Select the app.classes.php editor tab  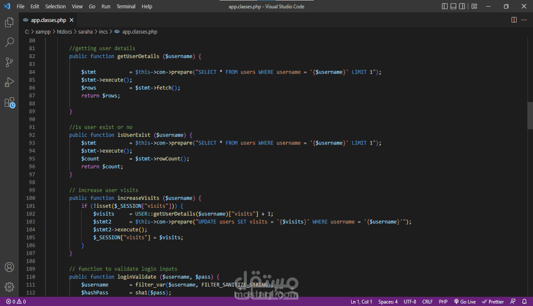coord(48,20)
